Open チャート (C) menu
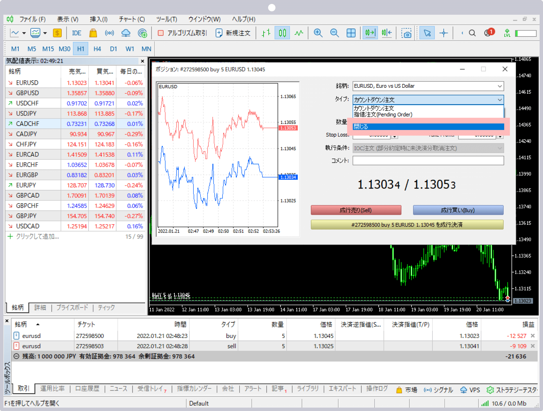The image size is (543, 411). (x=132, y=19)
